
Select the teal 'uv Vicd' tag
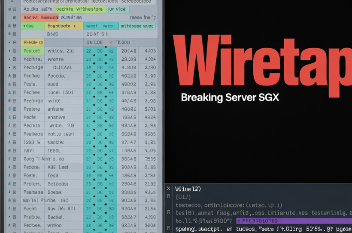click(x=118, y=9)
